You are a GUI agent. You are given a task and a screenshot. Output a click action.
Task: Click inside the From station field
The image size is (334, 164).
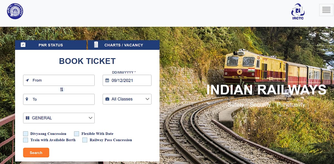[58, 80]
